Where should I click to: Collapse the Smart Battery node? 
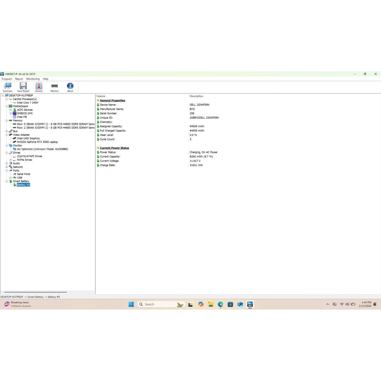pyautogui.click(x=7, y=181)
